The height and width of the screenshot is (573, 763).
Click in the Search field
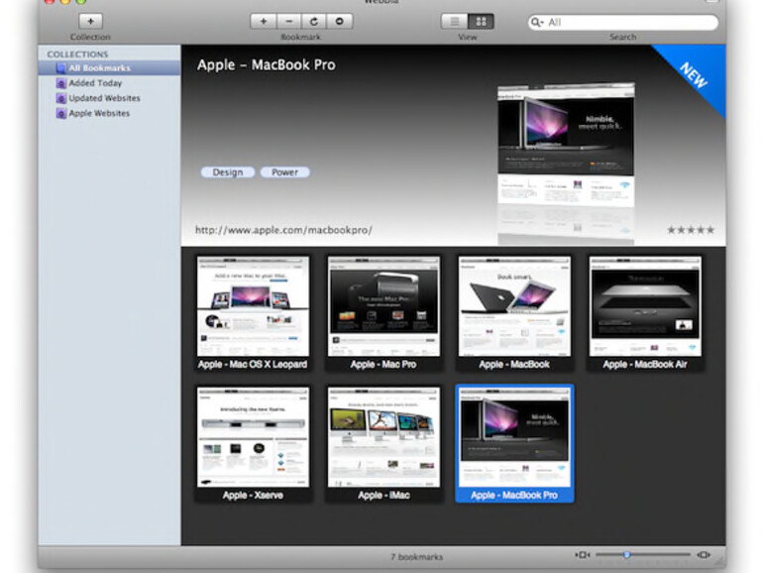tap(629, 22)
